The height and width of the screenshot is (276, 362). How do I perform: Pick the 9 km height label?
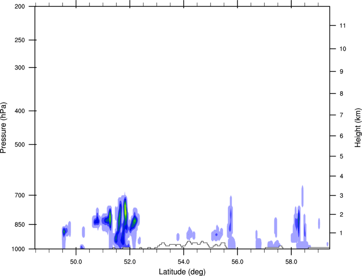(342, 71)
